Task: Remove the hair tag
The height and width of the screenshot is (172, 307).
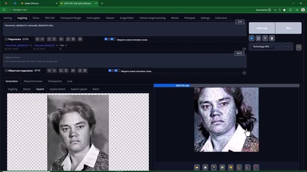Action: pos(66,45)
